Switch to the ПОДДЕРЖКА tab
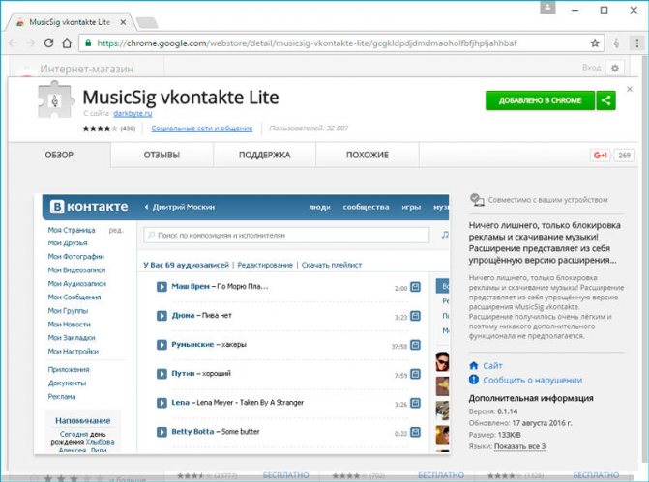The width and height of the screenshot is (649, 482). 264,155
